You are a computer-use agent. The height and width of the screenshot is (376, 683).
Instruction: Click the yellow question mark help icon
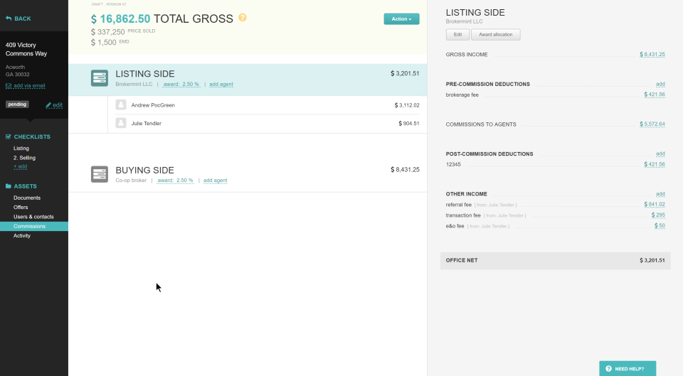click(243, 18)
